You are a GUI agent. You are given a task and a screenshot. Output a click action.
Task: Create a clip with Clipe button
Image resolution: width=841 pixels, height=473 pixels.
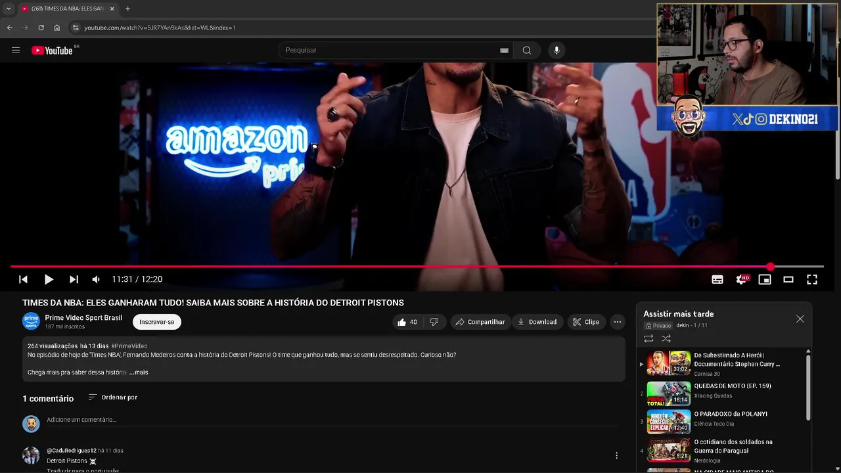point(585,322)
